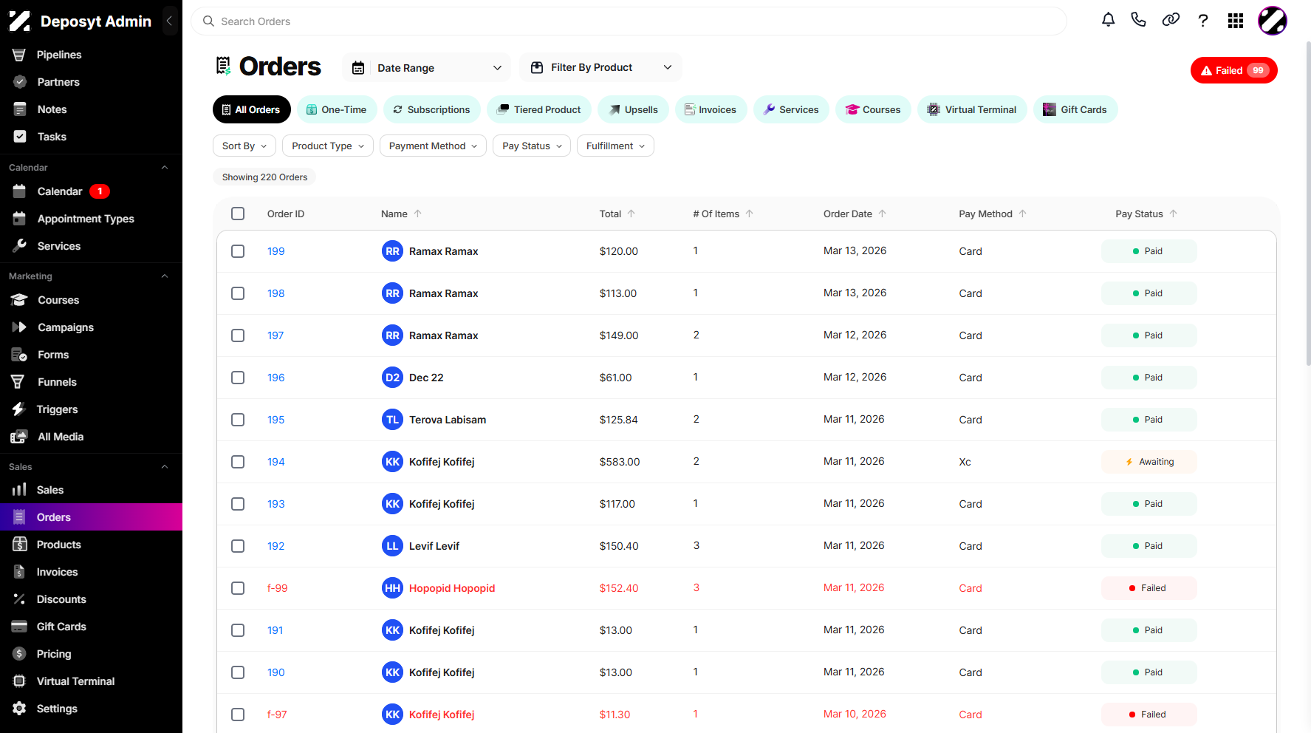Check the box for order 194
The width and height of the screenshot is (1311, 733).
tap(238, 462)
